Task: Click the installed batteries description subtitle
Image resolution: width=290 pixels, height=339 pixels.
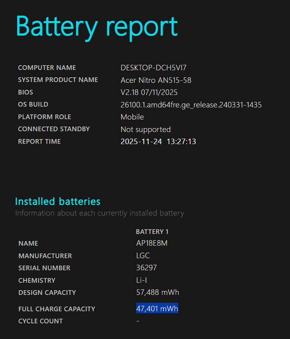Action: click(x=100, y=213)
